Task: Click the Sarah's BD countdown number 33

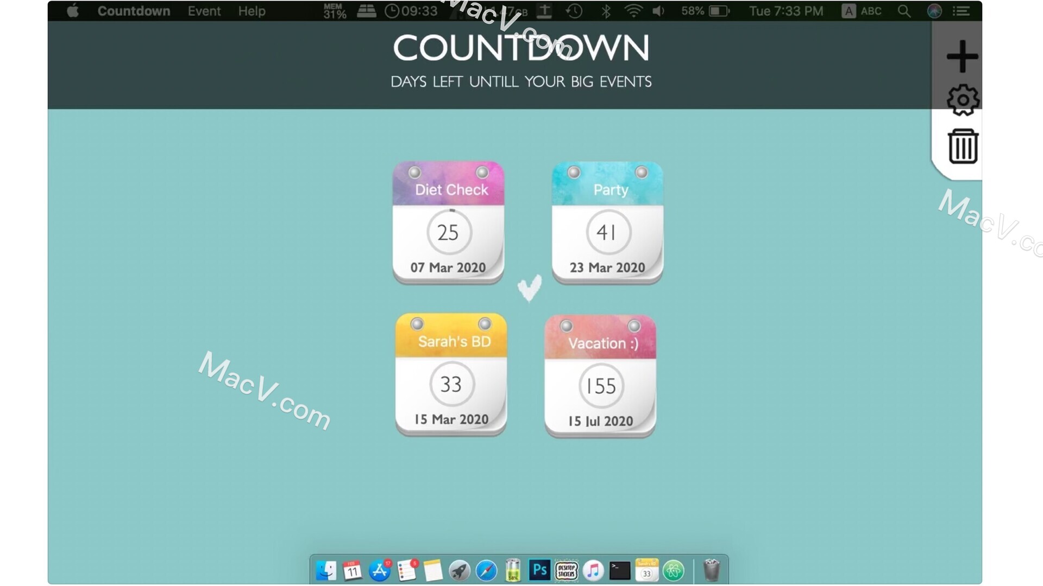Action: (x=451, y=385)
